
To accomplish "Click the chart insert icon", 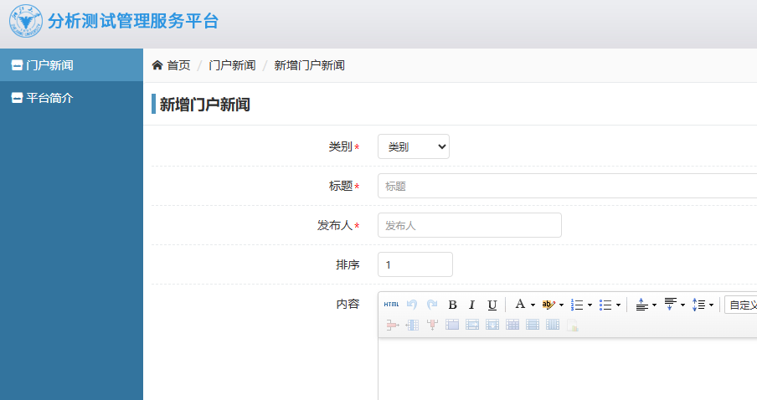I will coord(572,326).
